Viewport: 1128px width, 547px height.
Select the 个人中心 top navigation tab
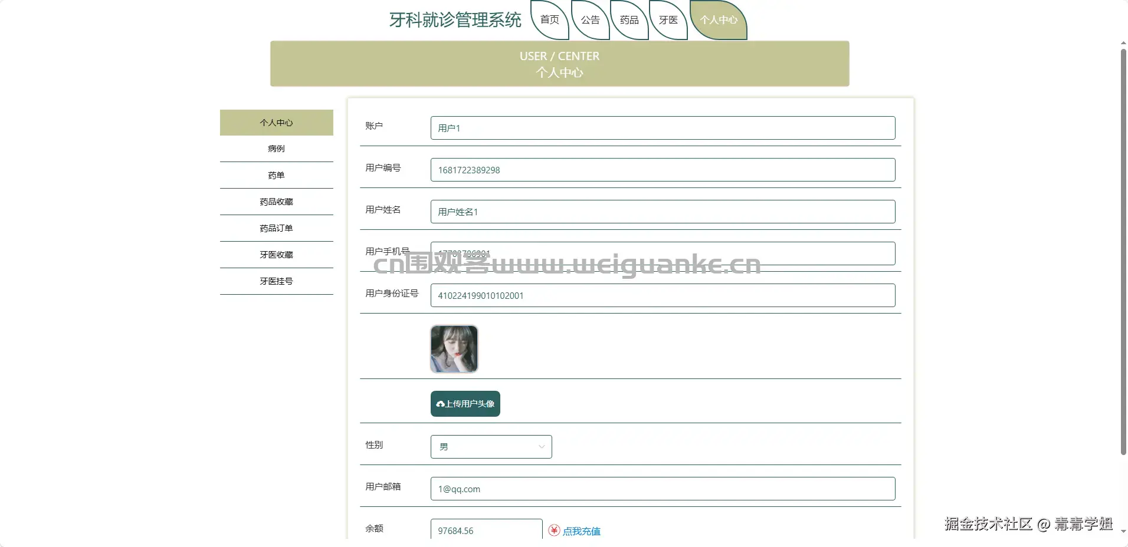point(719,20)
